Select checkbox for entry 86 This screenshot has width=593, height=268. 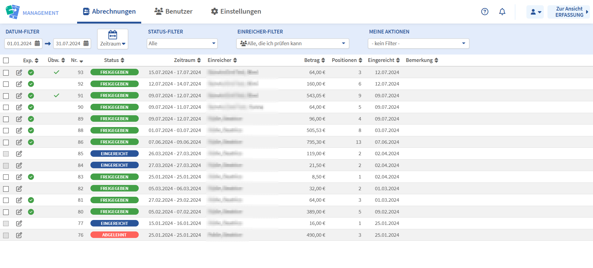6,142
